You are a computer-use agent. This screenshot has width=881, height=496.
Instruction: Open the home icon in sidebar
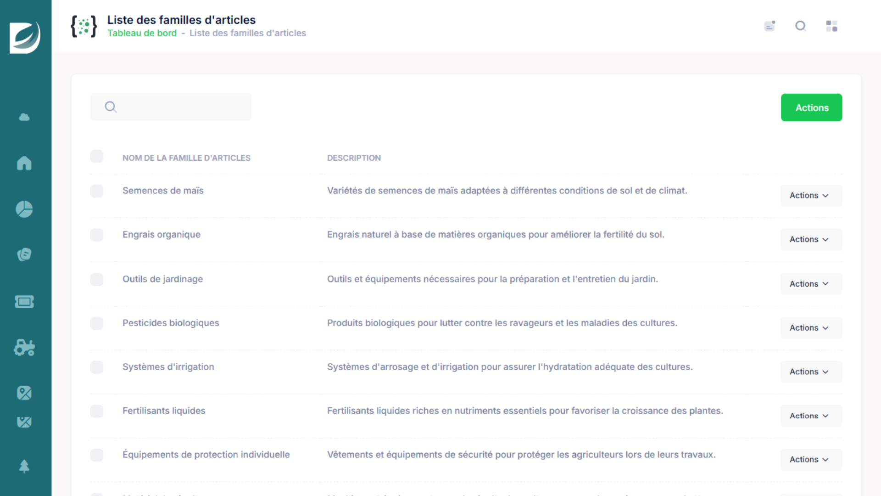pyautogui.click(x=24, y=163)
